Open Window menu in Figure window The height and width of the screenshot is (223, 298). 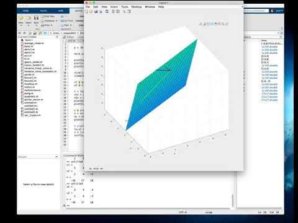pyautogui.click(x=150, y=7)
